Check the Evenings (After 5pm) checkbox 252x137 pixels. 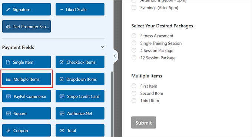134,7
